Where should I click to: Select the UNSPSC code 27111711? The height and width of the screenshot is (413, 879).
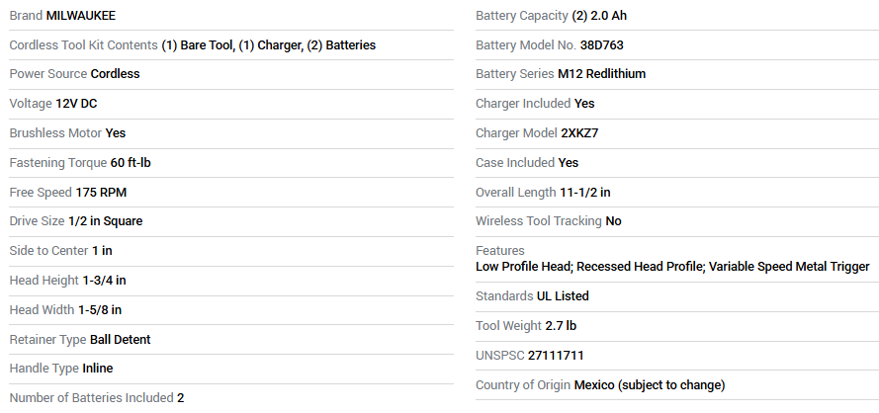(556, 356)
